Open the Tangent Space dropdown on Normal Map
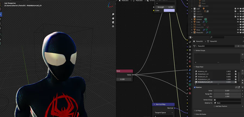This screenshot has height=117, width=244. (163, 113)
